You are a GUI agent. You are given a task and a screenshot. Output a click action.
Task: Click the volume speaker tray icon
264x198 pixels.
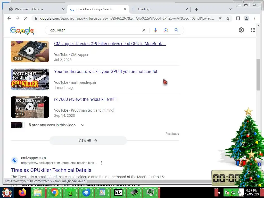239,192
